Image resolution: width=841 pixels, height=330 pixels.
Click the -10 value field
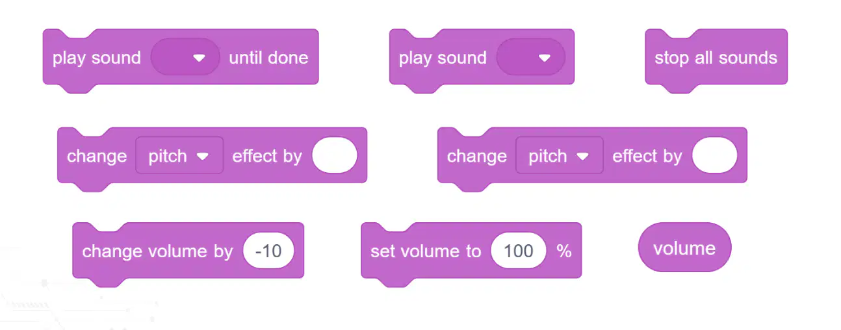point(268,251)
